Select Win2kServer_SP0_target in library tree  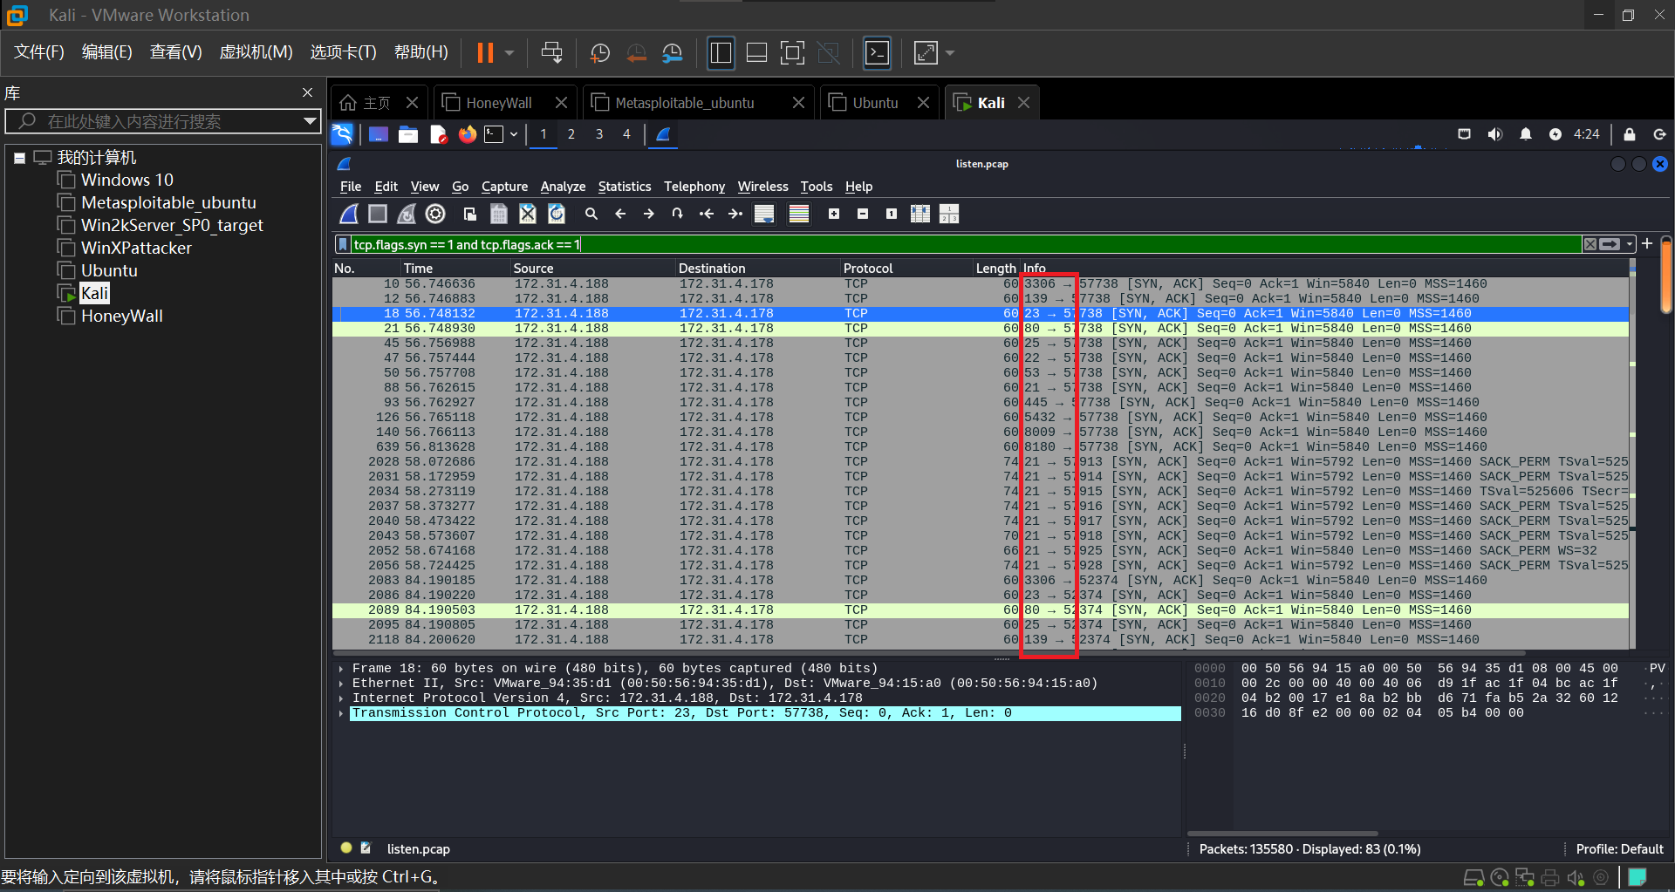click(172, 225)
